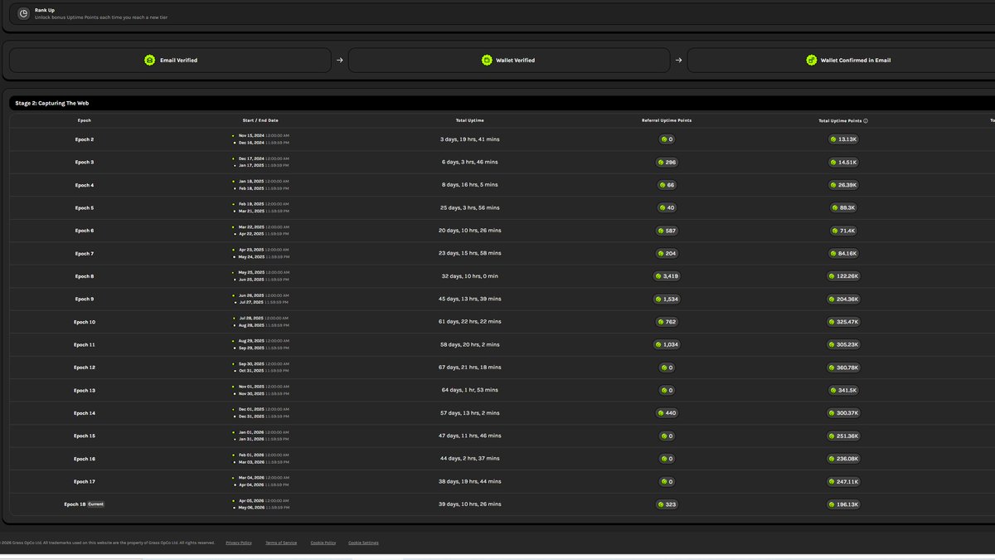Click the info icon beside Total Uptime Points

click(x=866, y=120)
